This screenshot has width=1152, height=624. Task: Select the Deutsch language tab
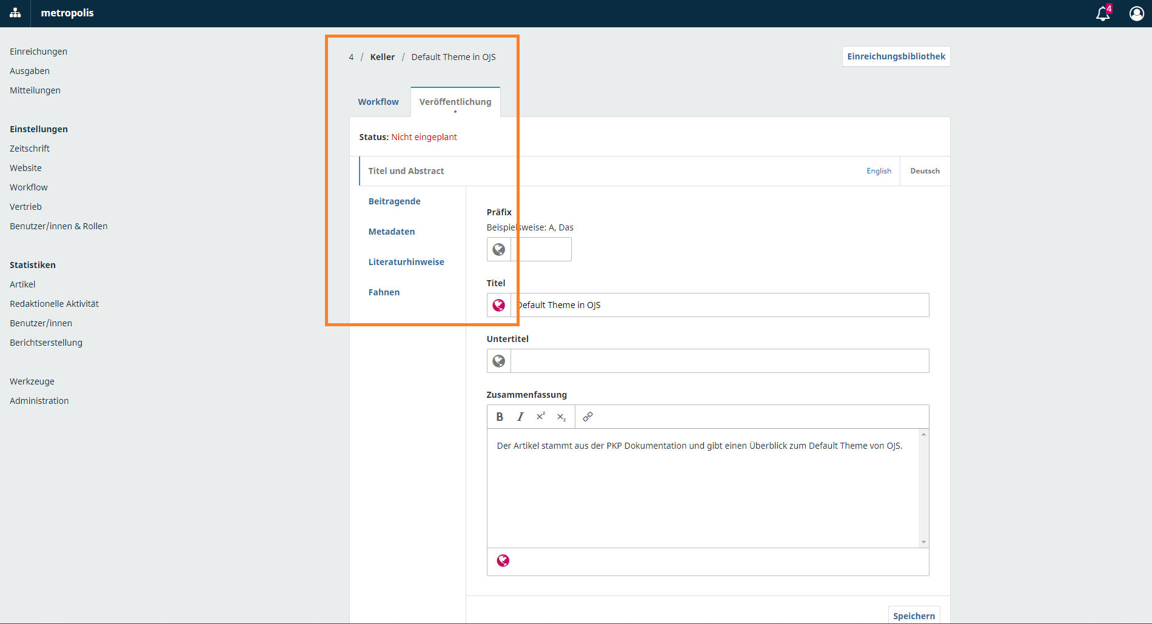point(925,171)
